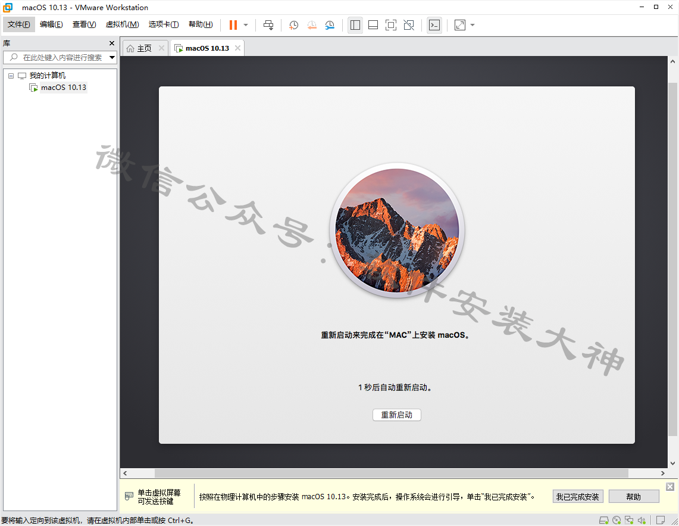The image size is (679, 526).
Task: Close the macOS 10.13 tab
Action: coord(237,48)
